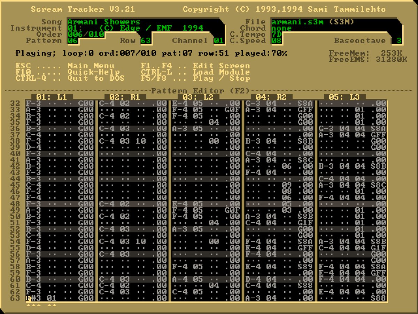Click the Row value 63
The height and width of the screenshot is (314, 418).
coord(146,40)
